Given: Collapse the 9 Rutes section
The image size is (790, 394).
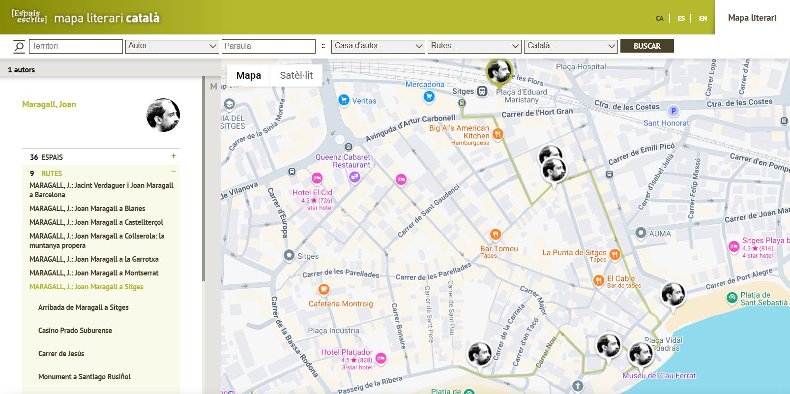Looking at the screenshot, I should coord(174,172).
